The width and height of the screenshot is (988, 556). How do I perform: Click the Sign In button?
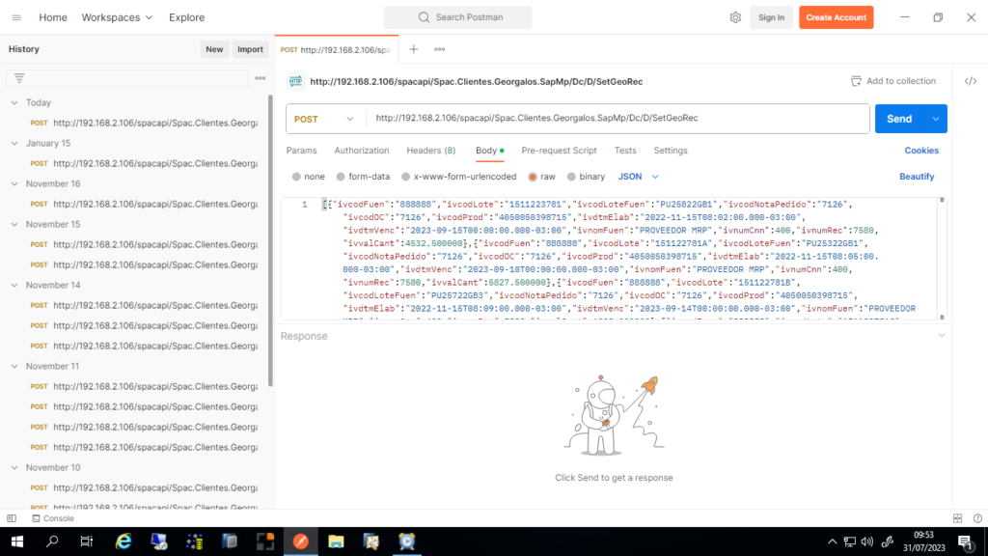click(771, 17)
